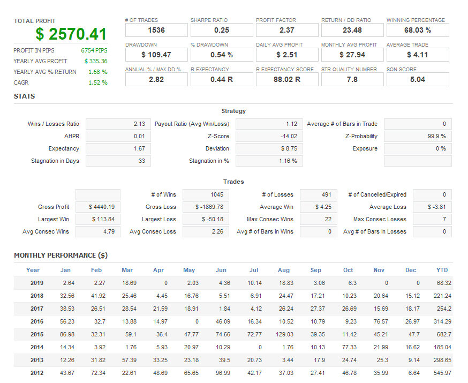
Task: Click STR Quality Number box 7.8
Action: click(352, 79)
